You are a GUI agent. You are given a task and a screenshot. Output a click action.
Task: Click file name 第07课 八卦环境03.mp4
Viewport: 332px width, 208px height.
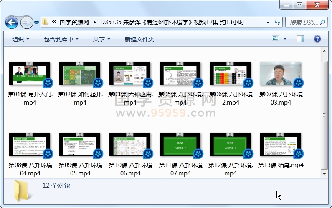pos(281,98)
